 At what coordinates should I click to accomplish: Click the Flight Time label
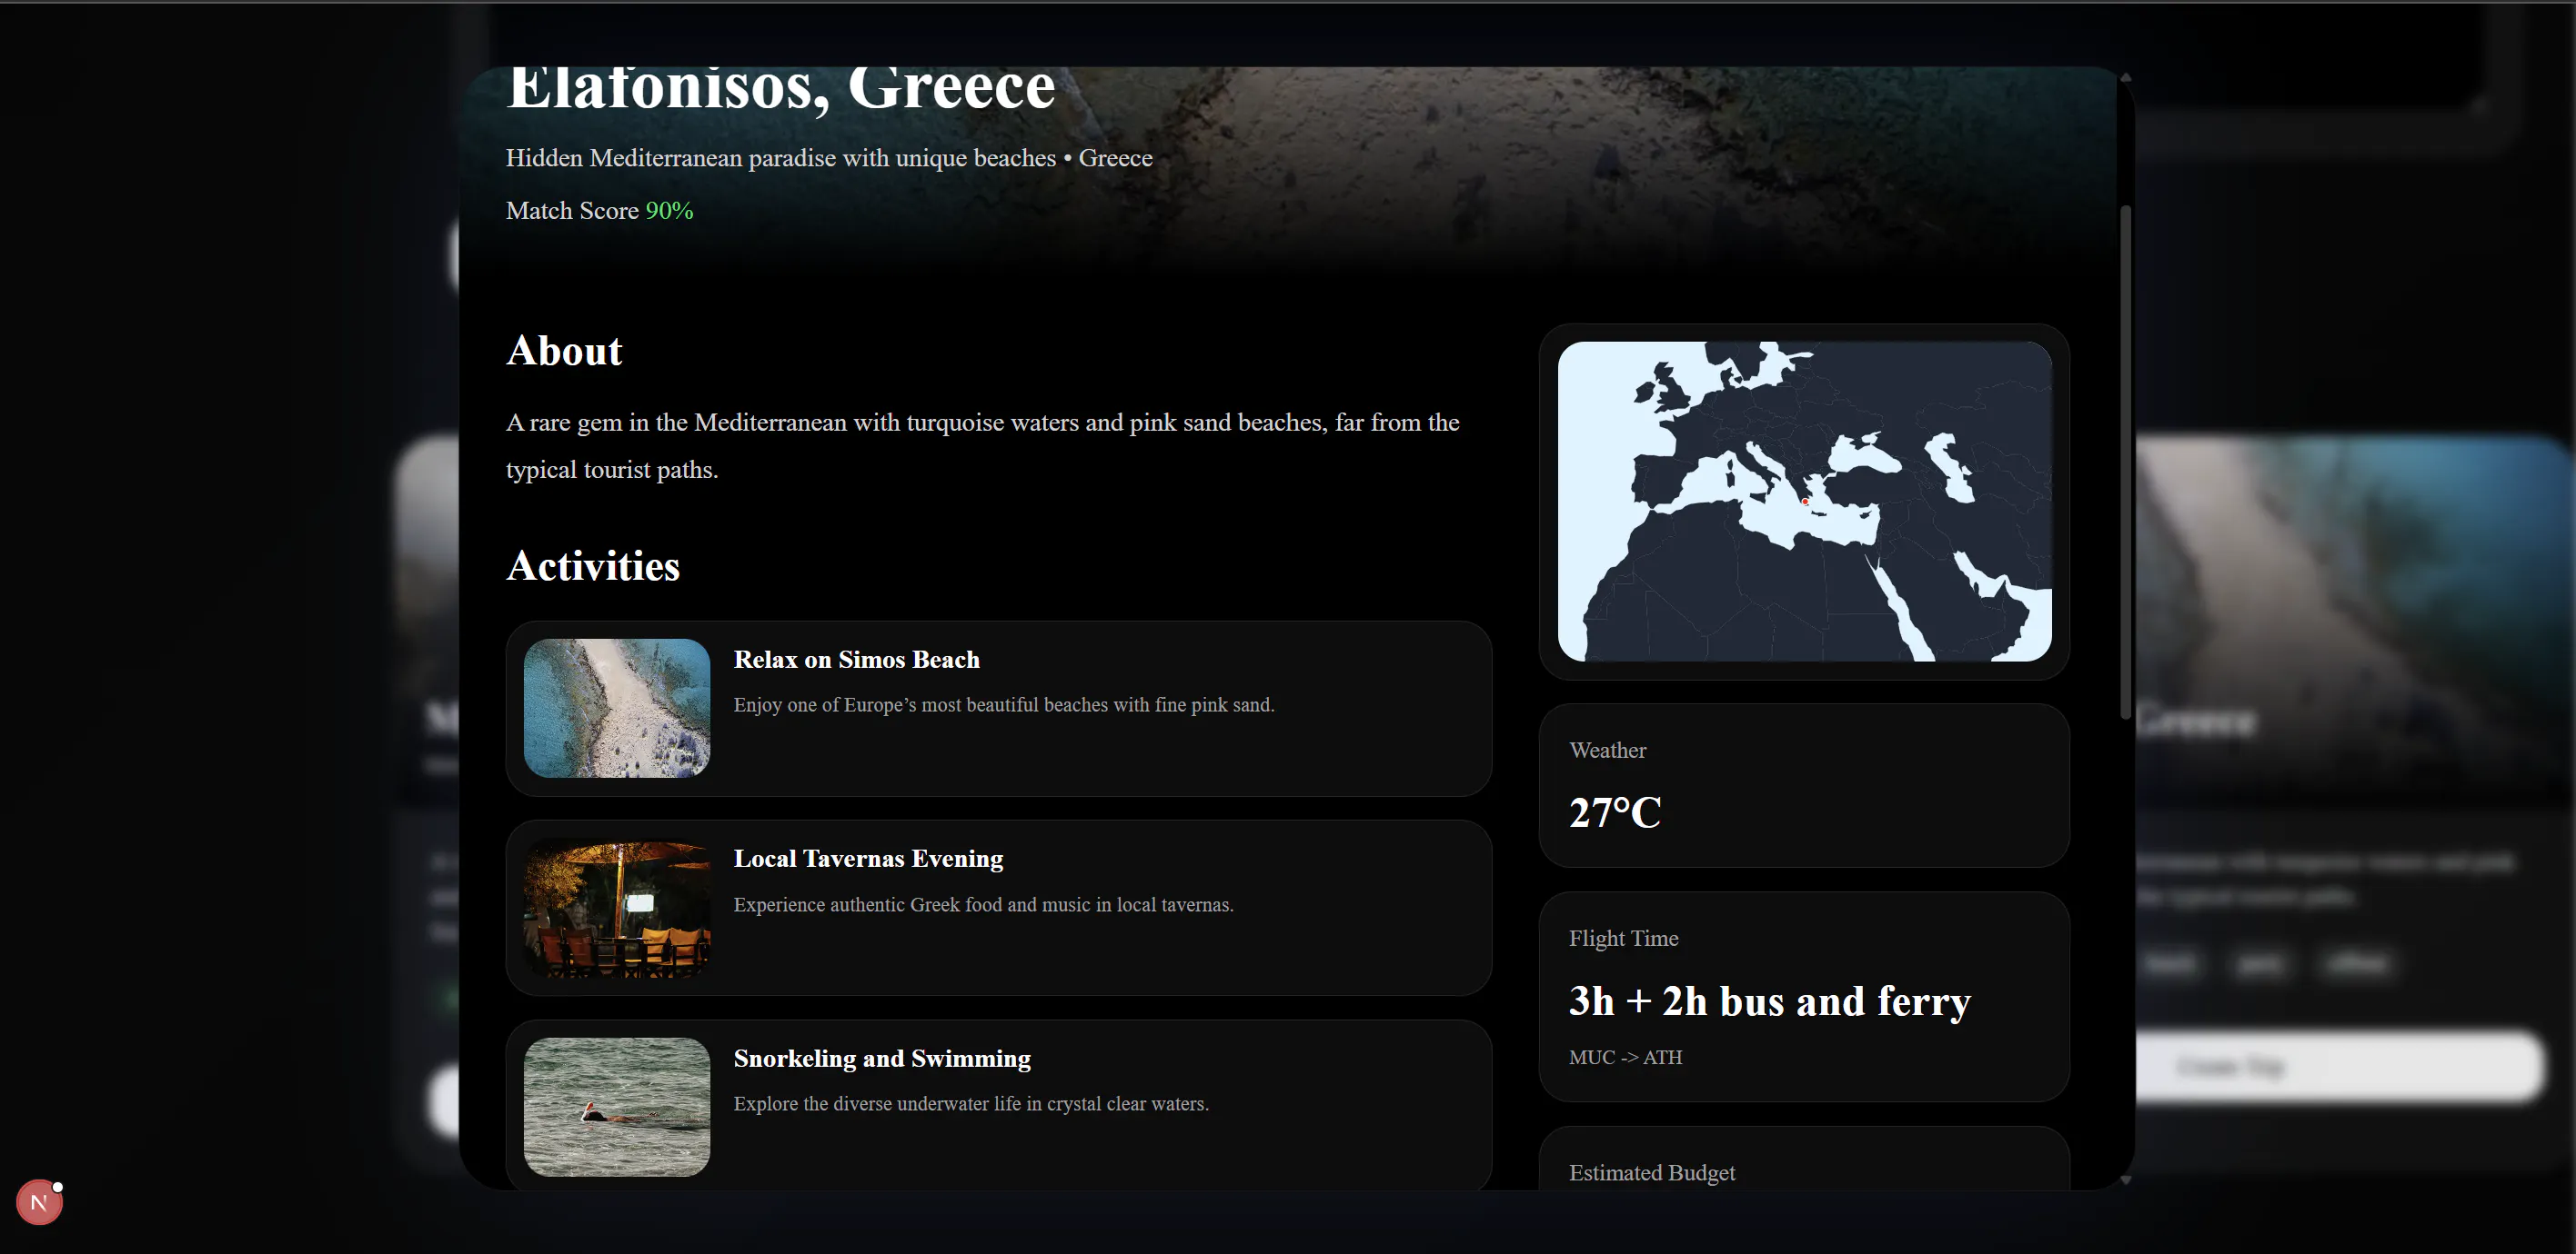(x=1623, y=939)
